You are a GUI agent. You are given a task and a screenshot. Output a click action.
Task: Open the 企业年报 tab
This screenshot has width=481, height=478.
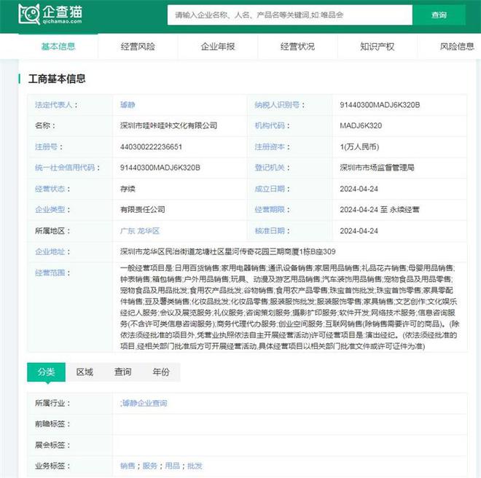pos(217,47)
